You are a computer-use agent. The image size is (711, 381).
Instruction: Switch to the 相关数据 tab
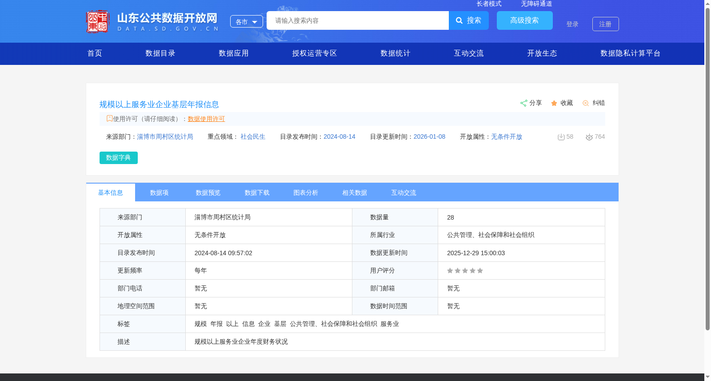click(x=355, y=193)
